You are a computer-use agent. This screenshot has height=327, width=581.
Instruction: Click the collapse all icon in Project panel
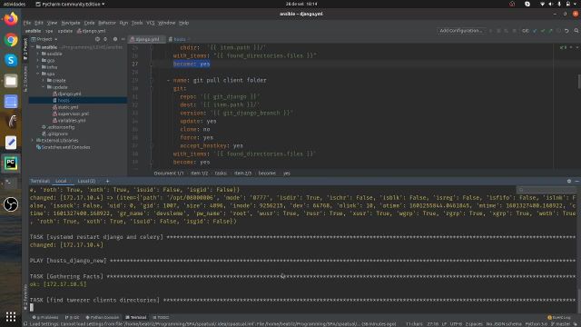(105, 39)
